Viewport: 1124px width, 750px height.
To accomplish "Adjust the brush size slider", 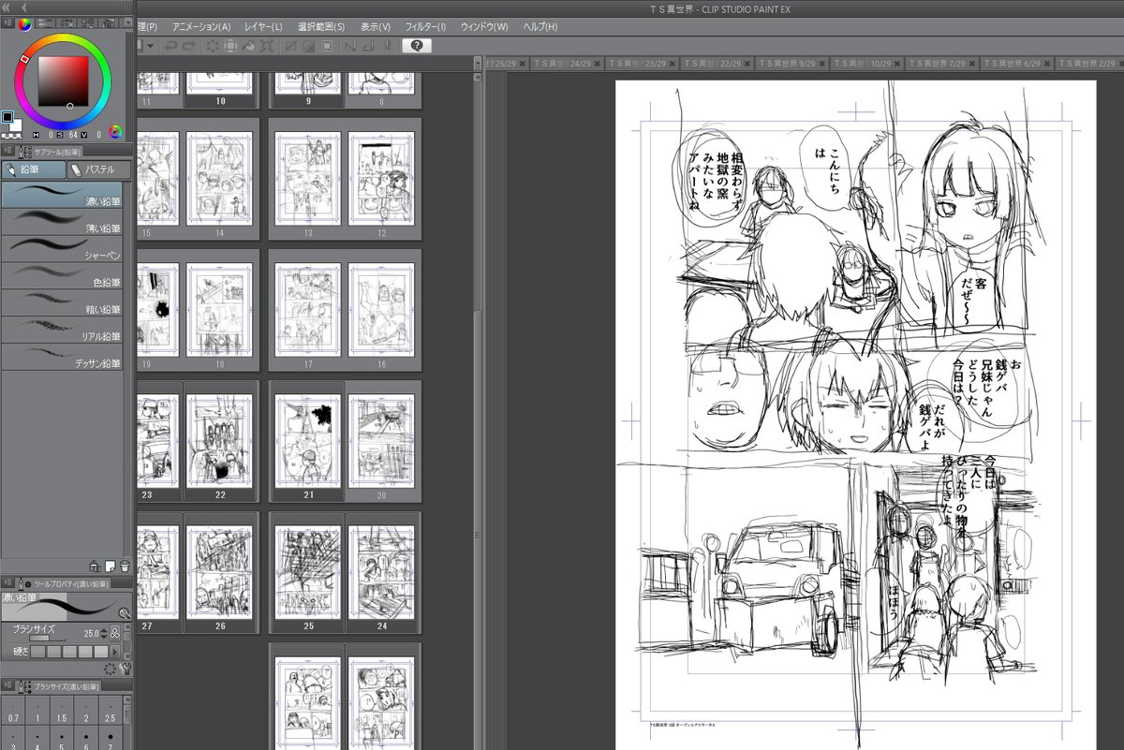I will [48, 638].
